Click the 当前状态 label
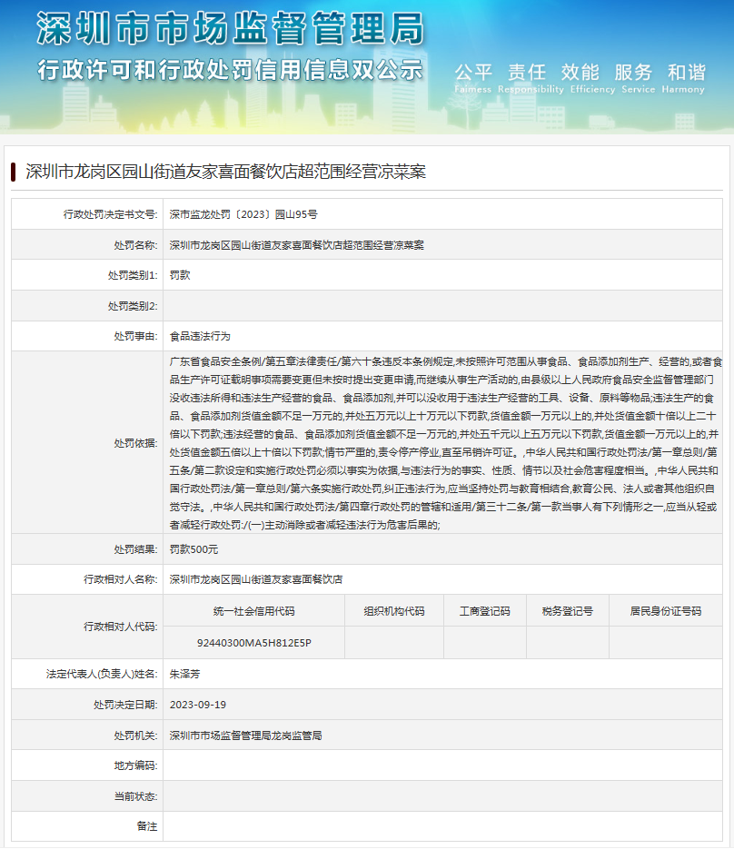The height and width of the screenshot is (849, 734). click(135, 796)
